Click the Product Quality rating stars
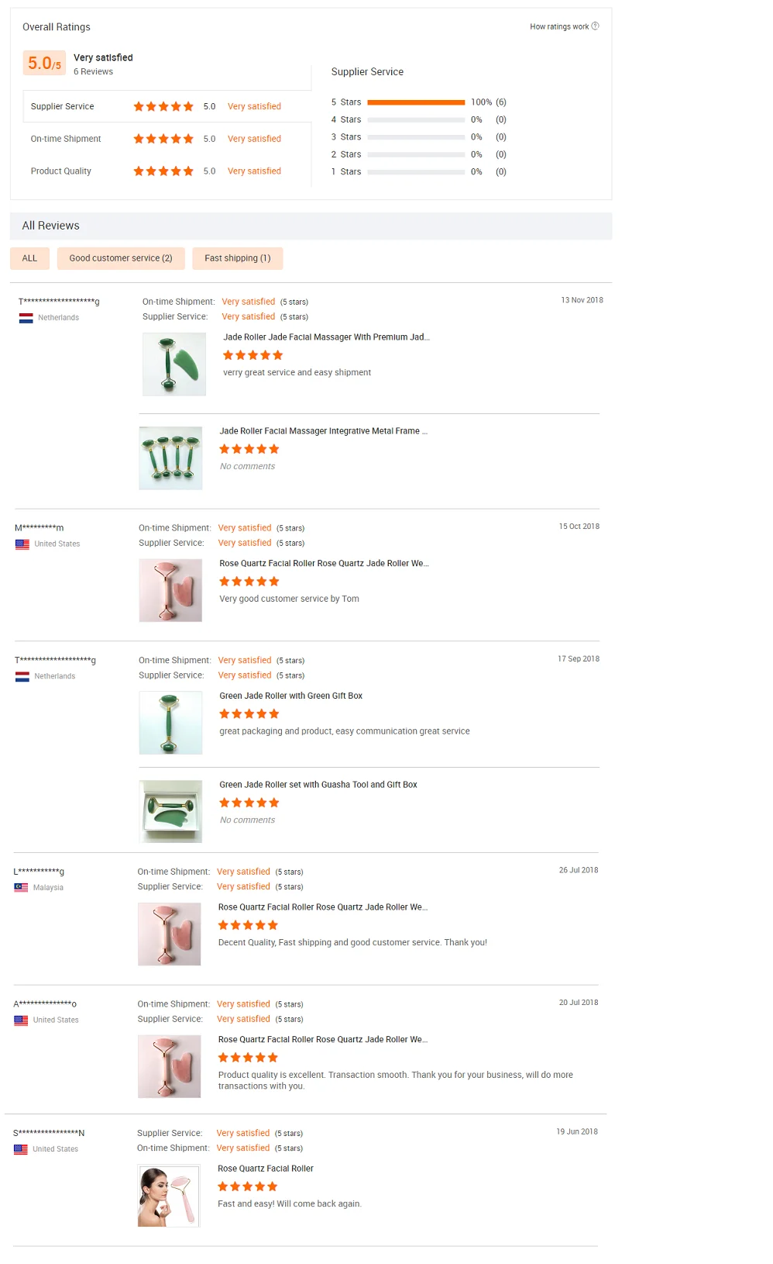Screen dimensions: 773x1264 163,171
